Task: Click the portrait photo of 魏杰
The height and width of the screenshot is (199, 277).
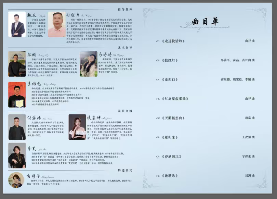Action: pos(17,25)
